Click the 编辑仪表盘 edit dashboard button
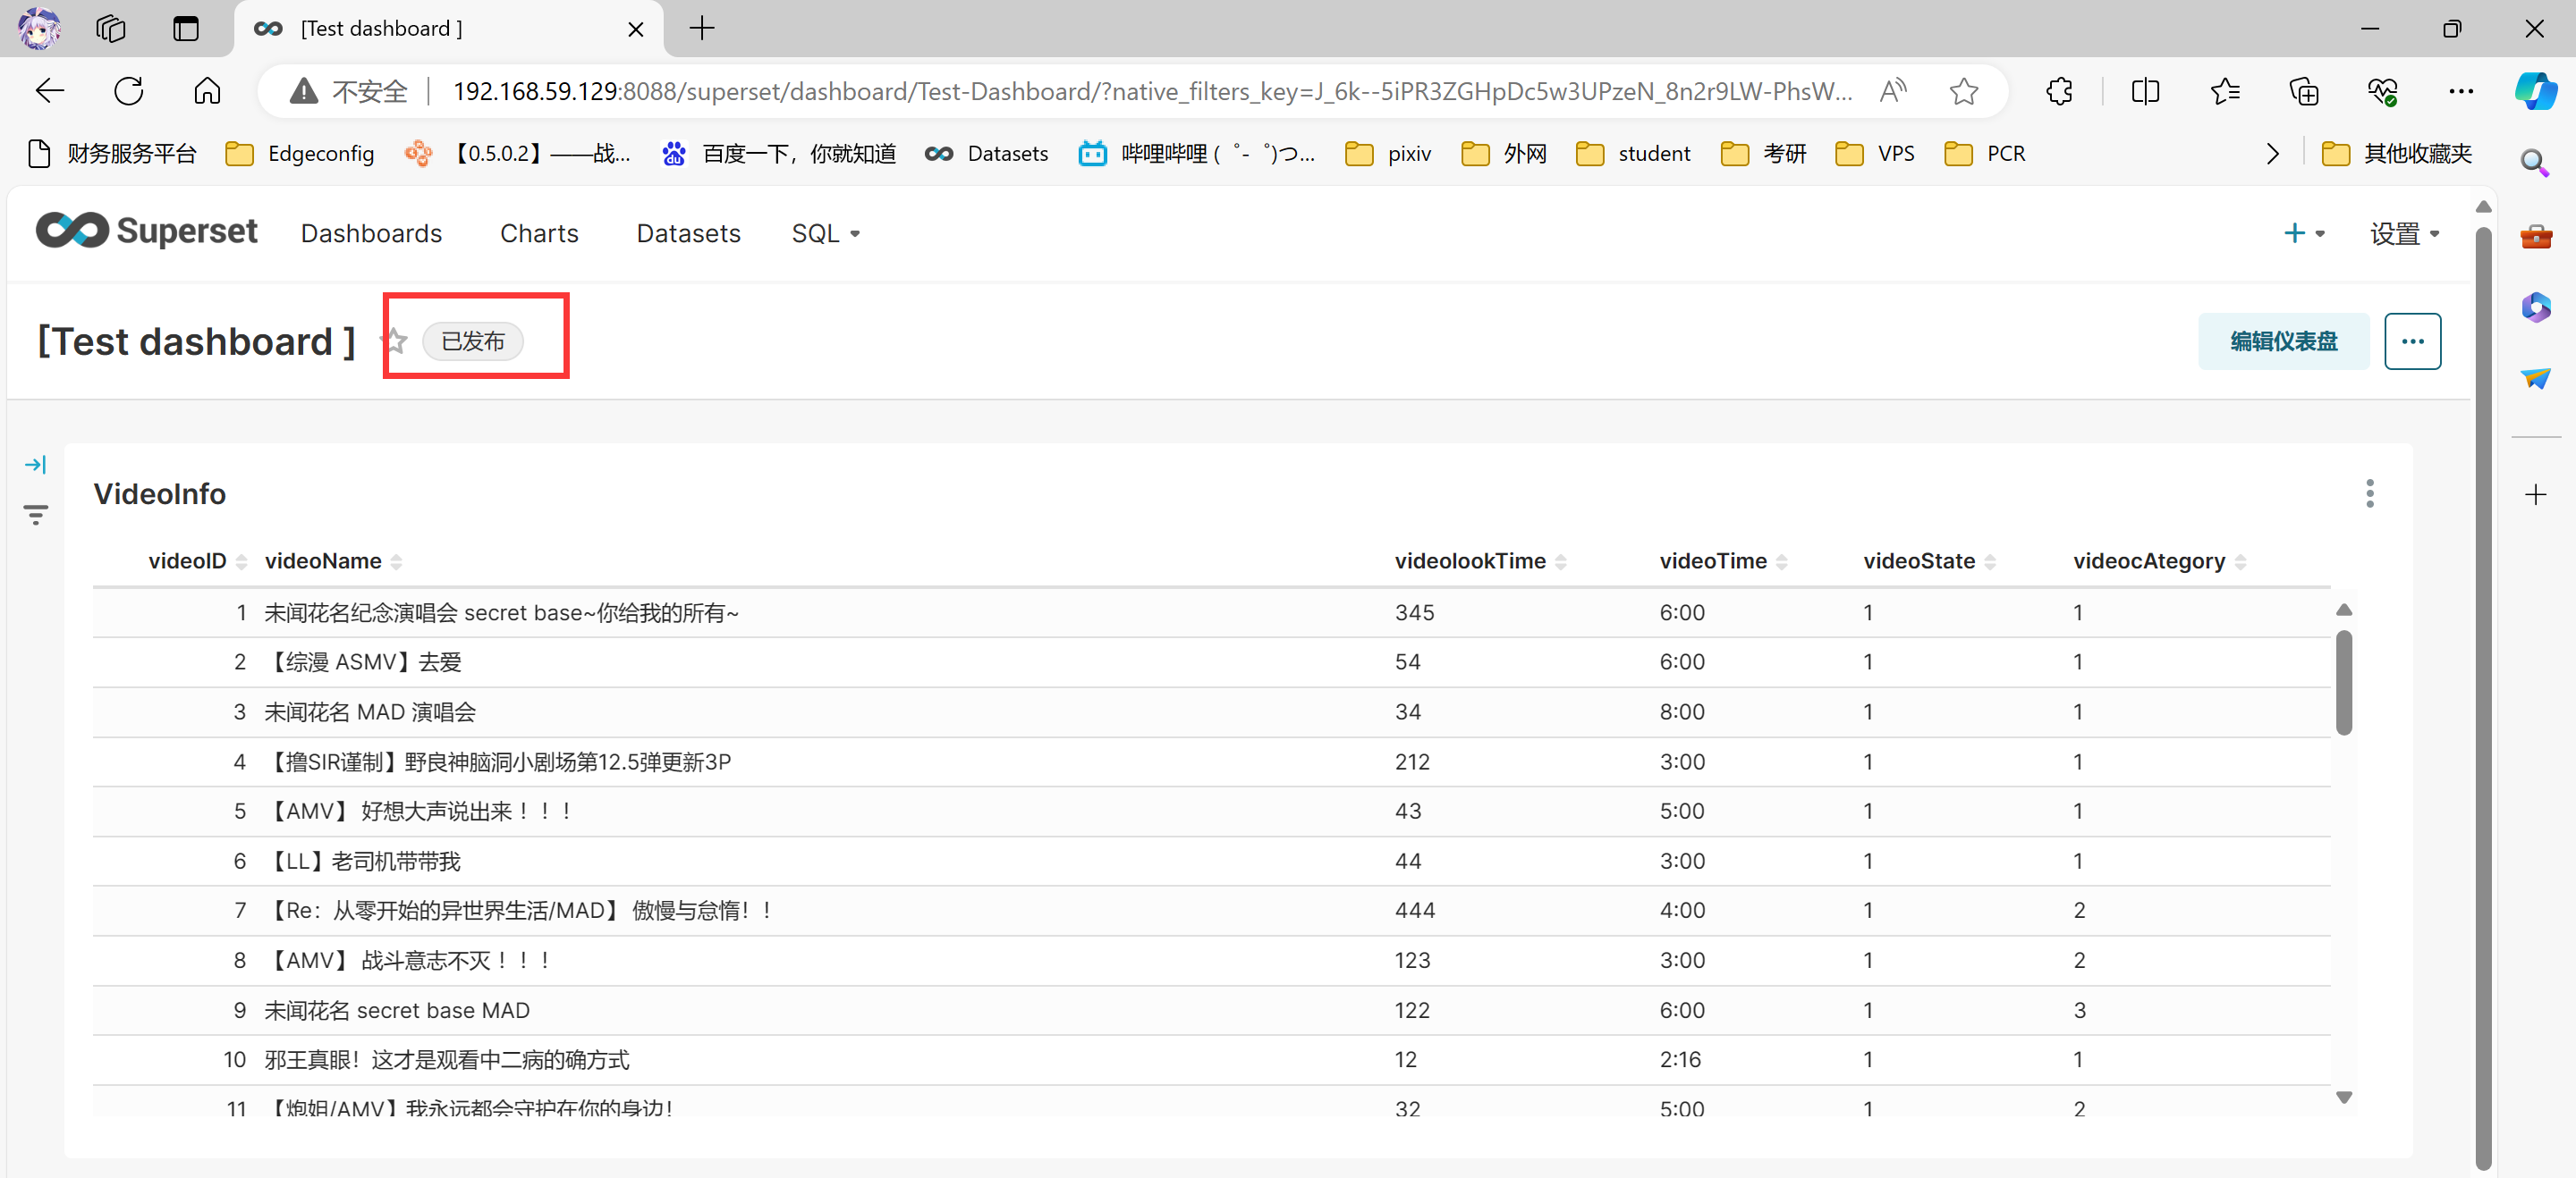Viewport: 2576px width, 1178px height. 2283,341
